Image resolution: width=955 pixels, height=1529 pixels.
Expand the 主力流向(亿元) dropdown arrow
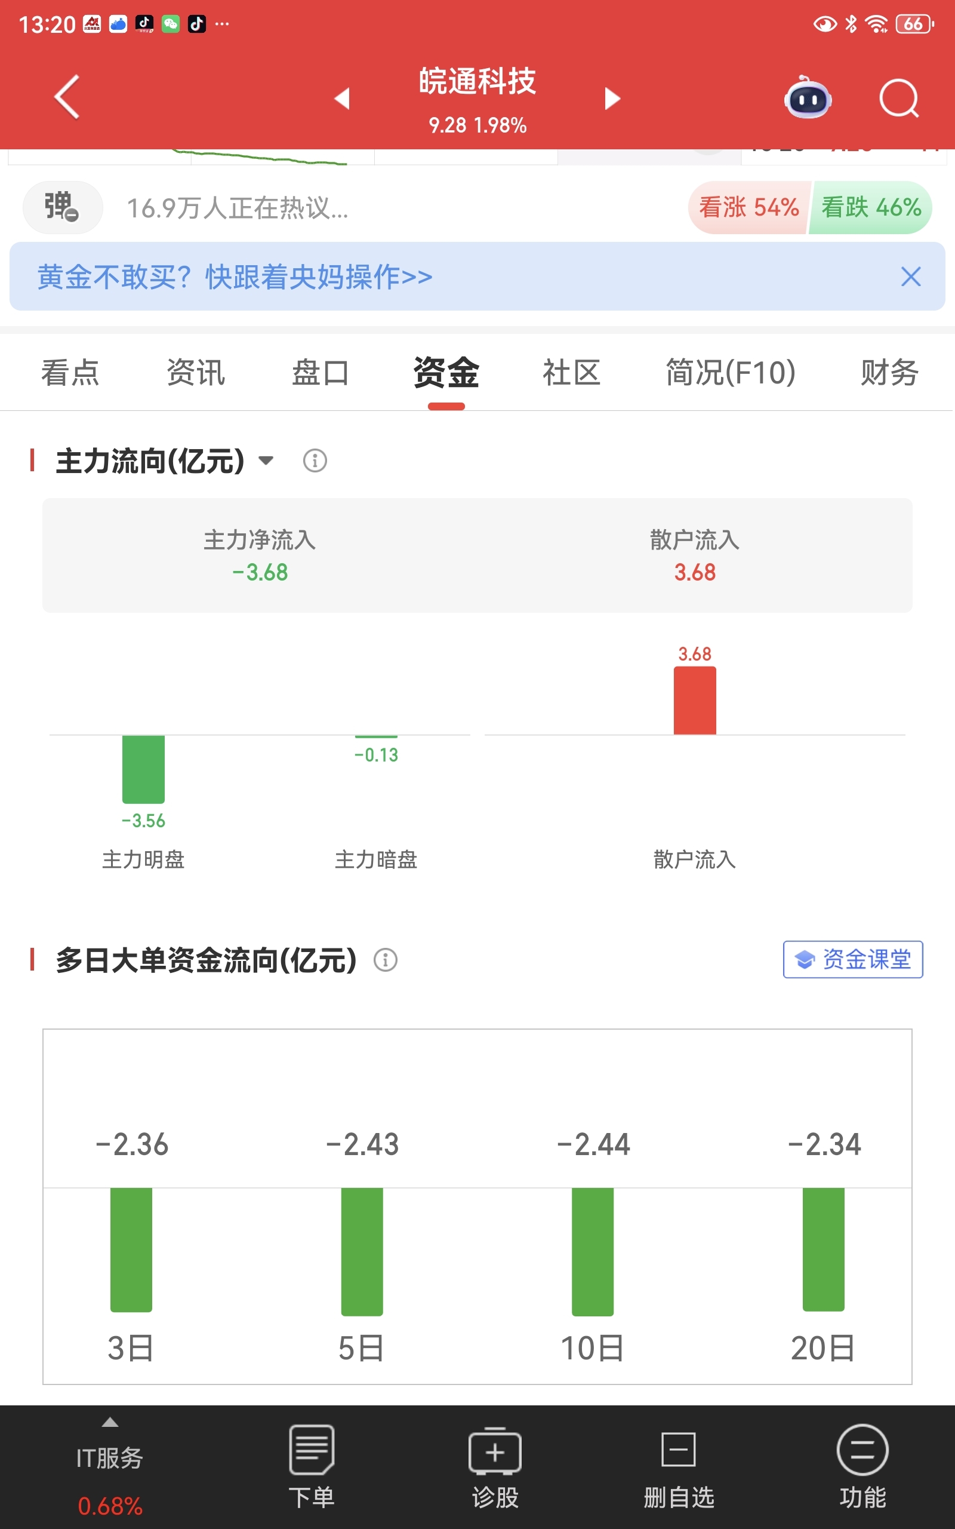267,460
